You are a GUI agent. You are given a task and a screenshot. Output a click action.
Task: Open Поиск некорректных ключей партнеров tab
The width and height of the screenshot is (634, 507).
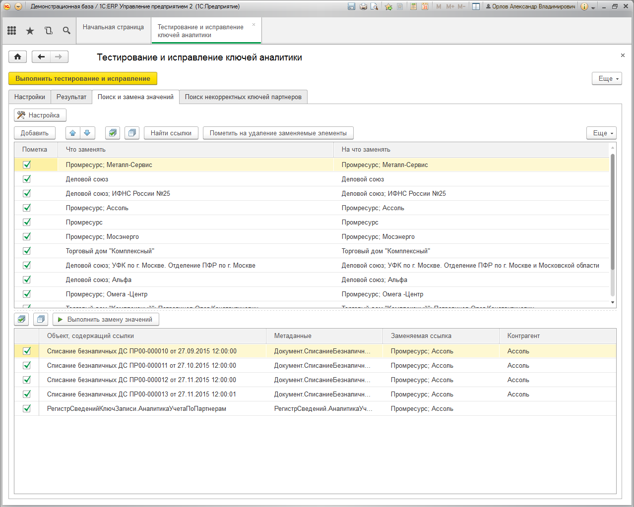pyautogui.click(x=243, y=97)
